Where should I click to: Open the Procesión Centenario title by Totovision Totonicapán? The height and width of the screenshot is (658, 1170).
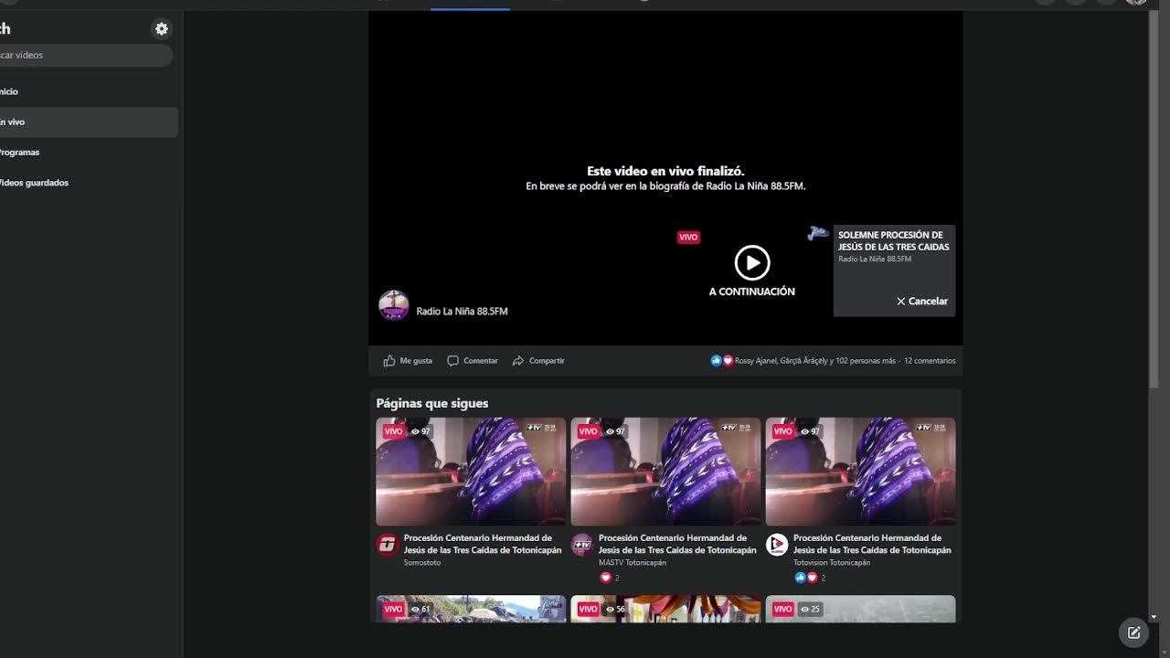(872, 544)
